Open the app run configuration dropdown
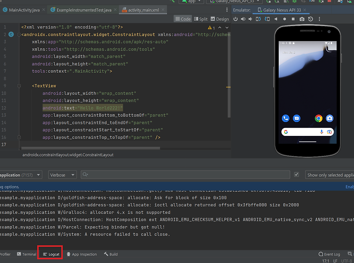This screenshot has width=354, height=263. point(192,1)
